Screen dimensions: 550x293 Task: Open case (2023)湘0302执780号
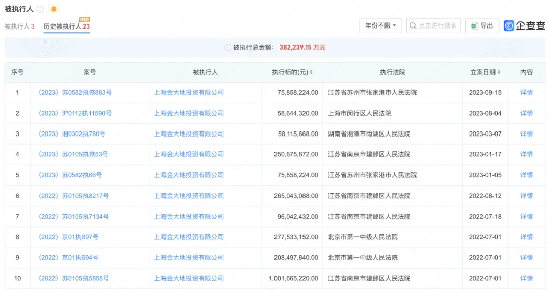72,134
